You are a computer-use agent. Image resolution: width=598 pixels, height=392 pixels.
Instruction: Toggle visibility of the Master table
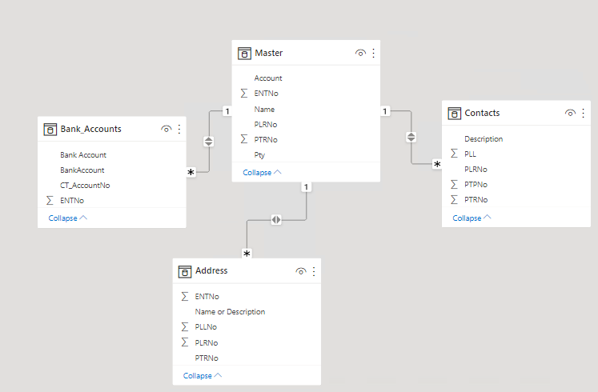[x=360, y=53]
